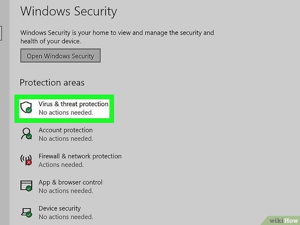Click the Windows Security page heading
Screen dimensions: 300x225
(x=68, y=11)
